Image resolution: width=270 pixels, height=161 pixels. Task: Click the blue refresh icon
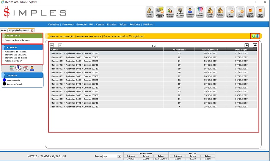pos(257,36)
